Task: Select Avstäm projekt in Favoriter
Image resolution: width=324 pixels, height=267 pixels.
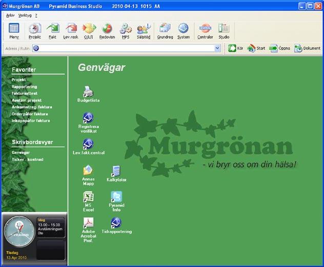Action: click(27, 100)
